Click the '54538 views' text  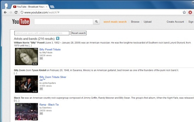pos(45,56)
